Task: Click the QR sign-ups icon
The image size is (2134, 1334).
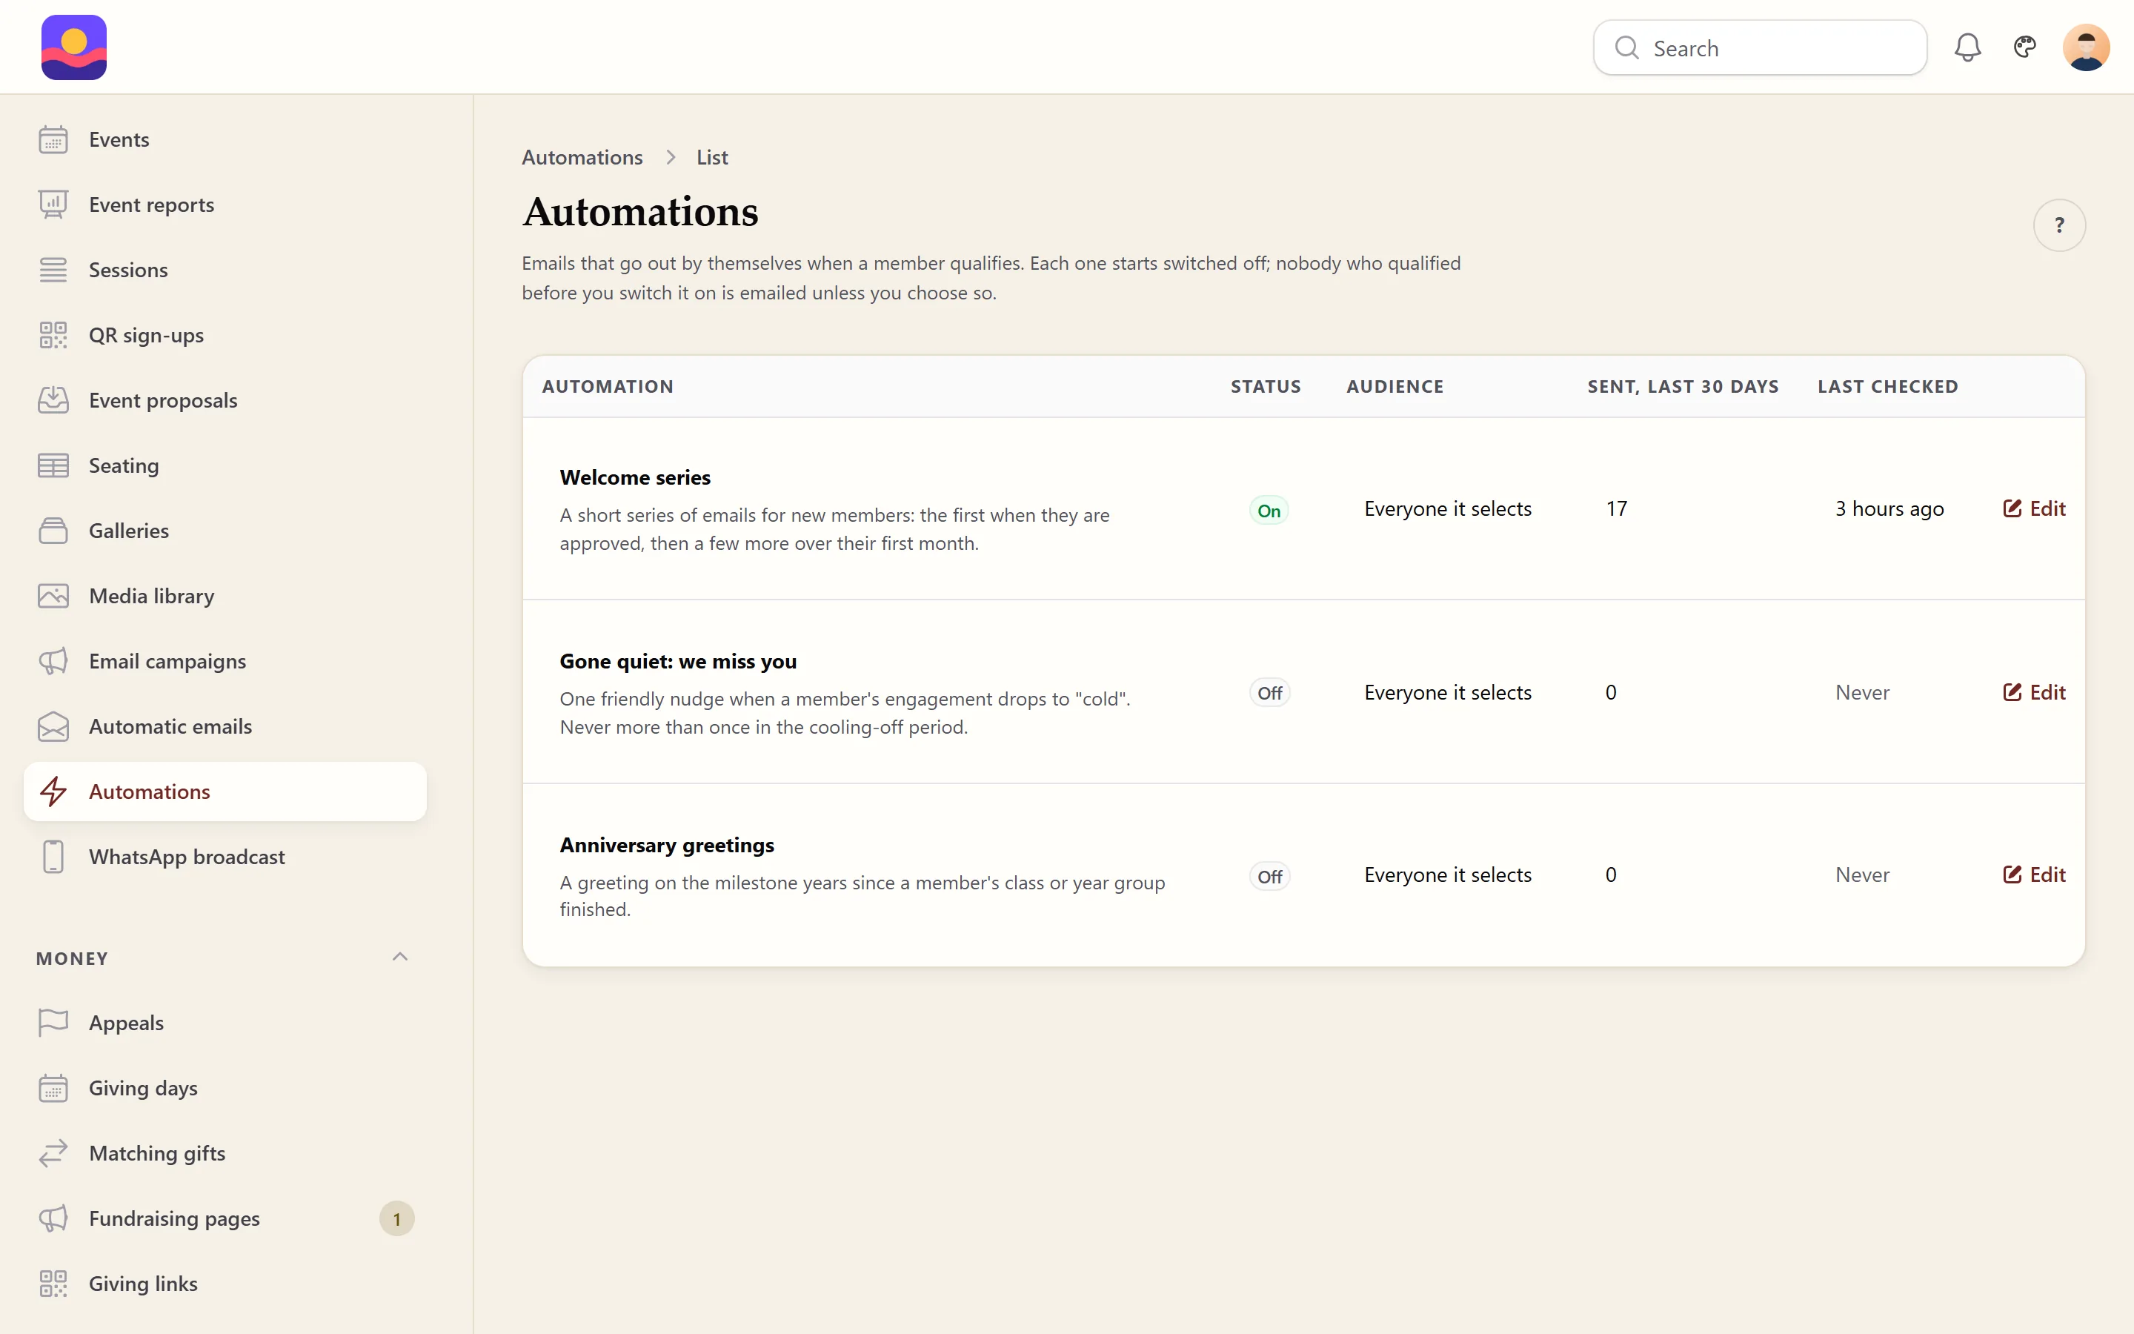Action: (53, 335)
